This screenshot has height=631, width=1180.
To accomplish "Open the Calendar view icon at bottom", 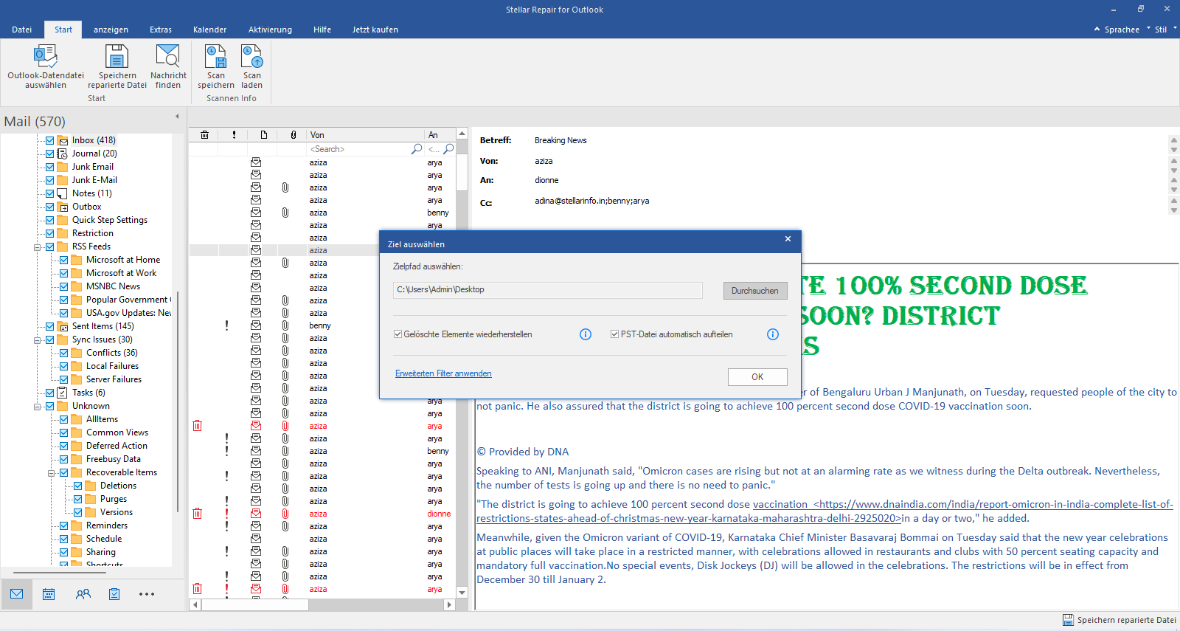I will tap(49, 594).
